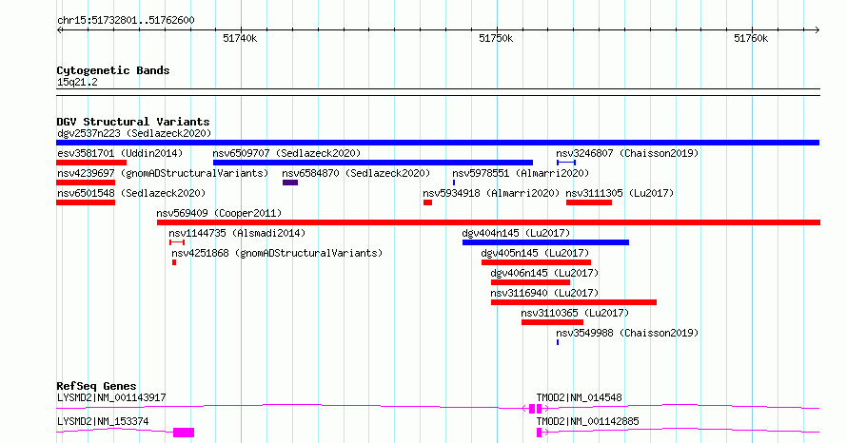Select the purple nsv6584870 variant block
847x443 pixels.
pos(290,183)
